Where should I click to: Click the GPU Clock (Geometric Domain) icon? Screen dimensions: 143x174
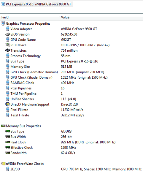[7, 72]
